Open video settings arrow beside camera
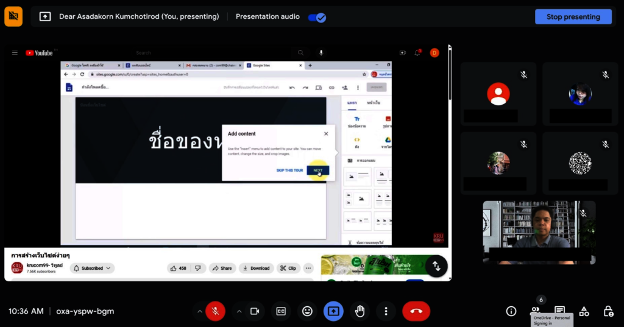Screen dimensions: 624x327 click(x=239, y=311)
